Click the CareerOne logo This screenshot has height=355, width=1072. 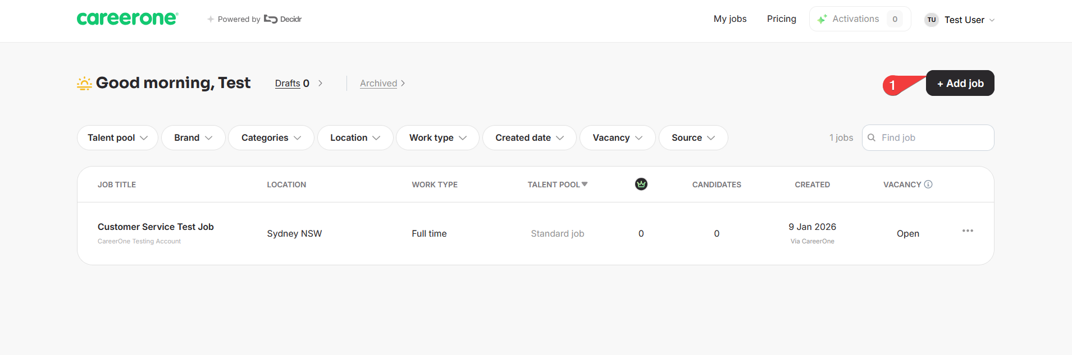point(127,19)
